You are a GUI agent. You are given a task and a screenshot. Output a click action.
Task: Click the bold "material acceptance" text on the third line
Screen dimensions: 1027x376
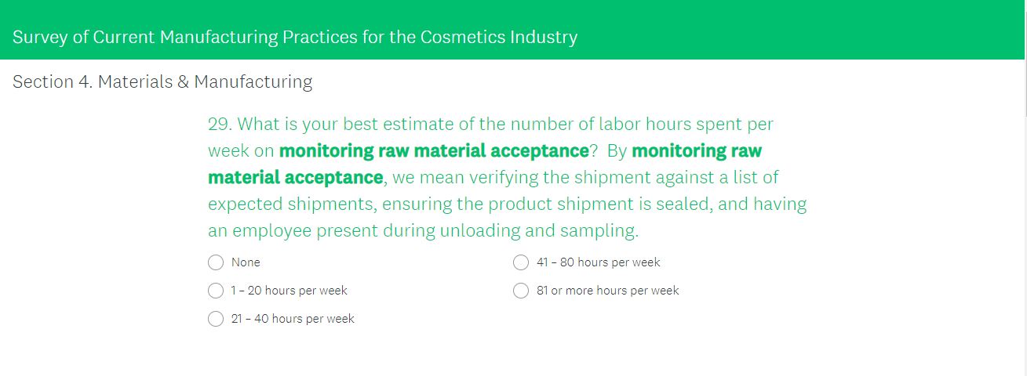[x=295, y=177]
